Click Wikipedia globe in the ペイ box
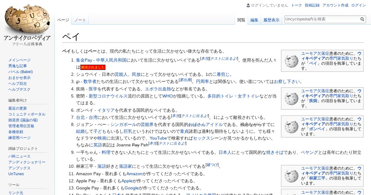Viewport: 371px width, 195px height. point(292,61)
